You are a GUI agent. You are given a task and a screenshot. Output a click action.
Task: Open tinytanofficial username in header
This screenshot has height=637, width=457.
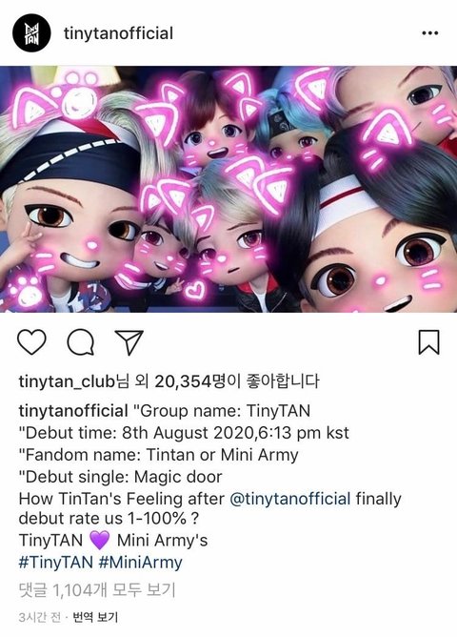click(118, 33)
